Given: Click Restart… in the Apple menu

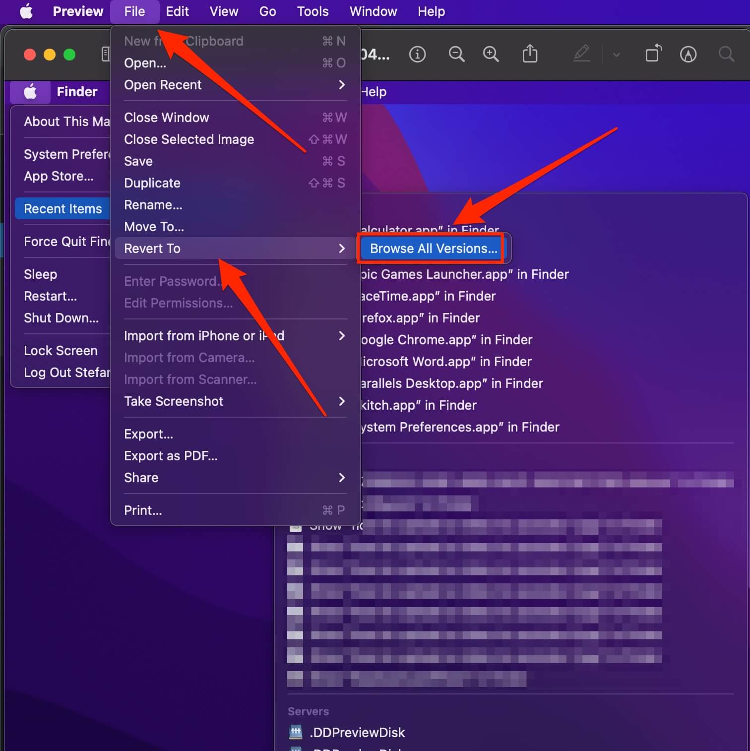Looking at the screenshot, I should (50, 296).
